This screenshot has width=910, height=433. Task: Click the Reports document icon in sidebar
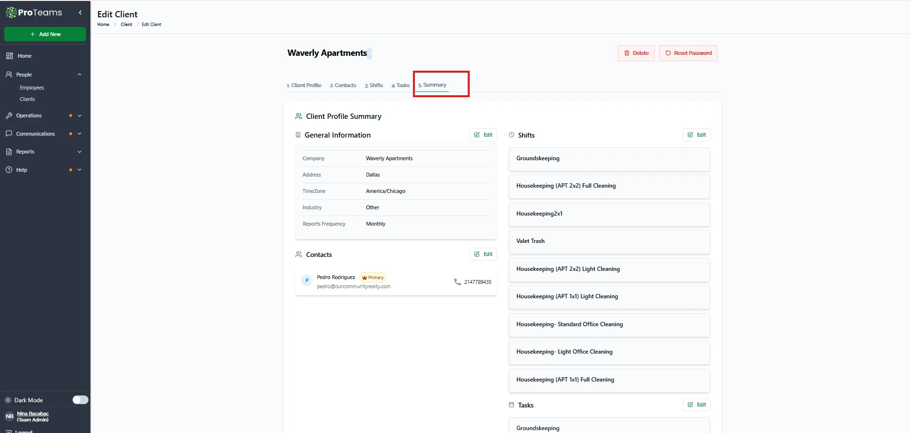pyautogui.click(x=9, y=152)
